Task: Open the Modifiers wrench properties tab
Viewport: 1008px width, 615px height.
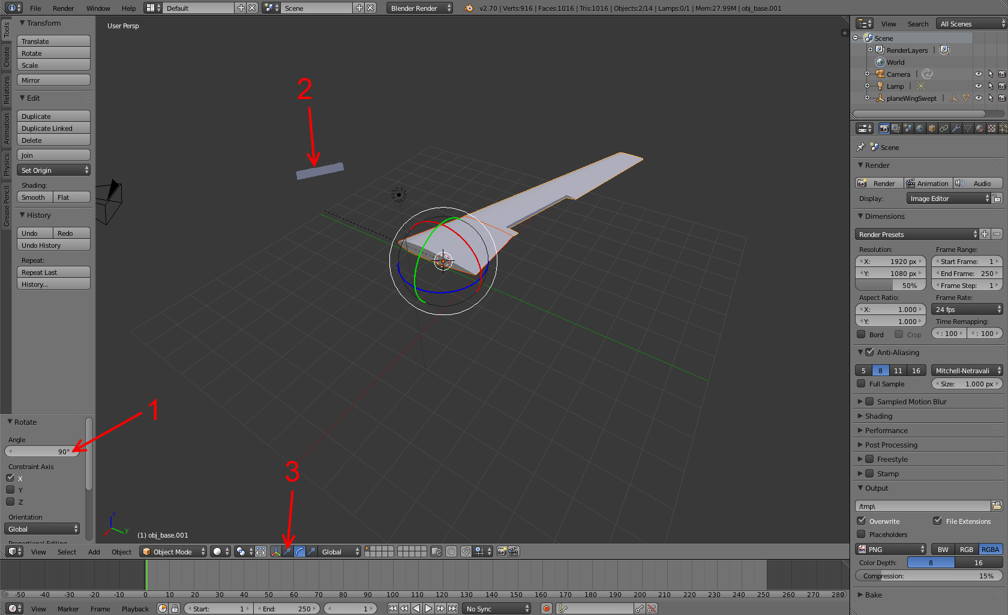Action: tap(956, 128)
